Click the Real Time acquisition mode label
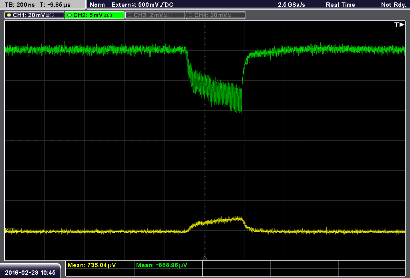410x278 pixels. pos(340,5)
